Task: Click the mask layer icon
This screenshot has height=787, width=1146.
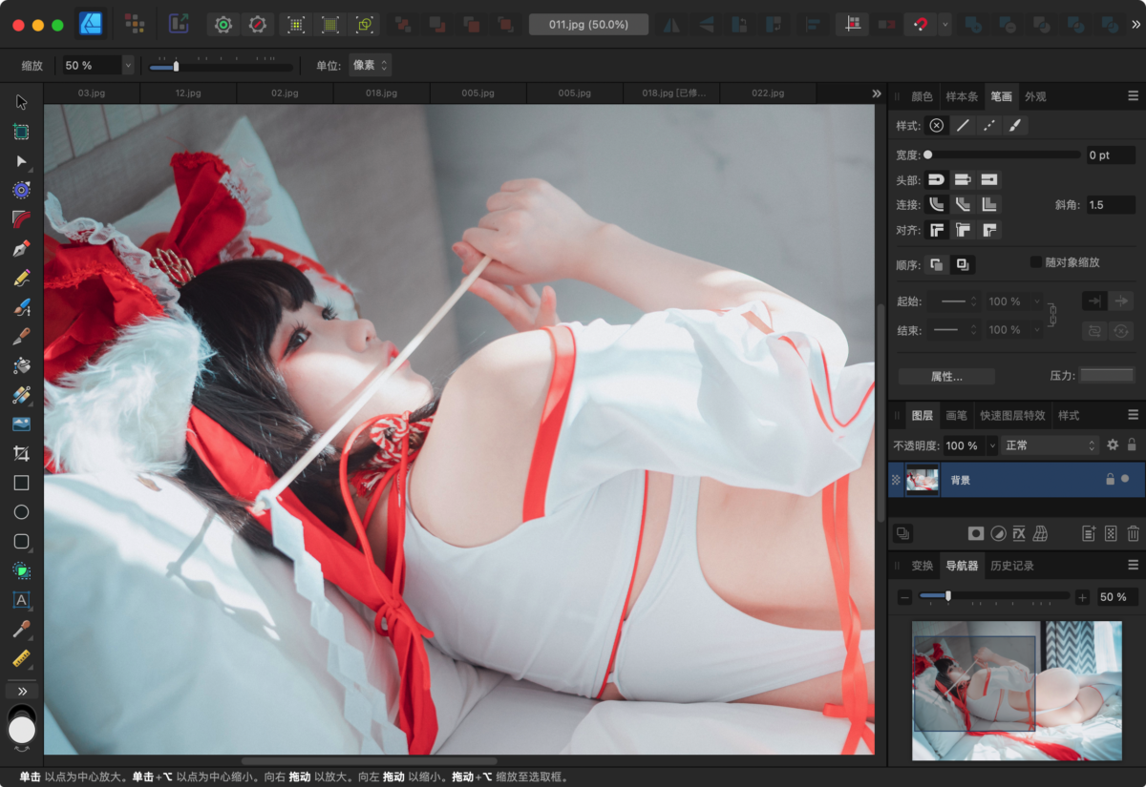Action: (x=976, y=533)
